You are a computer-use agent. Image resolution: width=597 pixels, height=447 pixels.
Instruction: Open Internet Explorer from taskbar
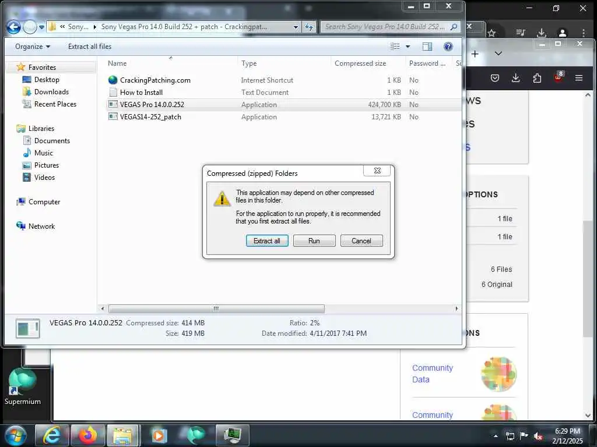[51, 435]
